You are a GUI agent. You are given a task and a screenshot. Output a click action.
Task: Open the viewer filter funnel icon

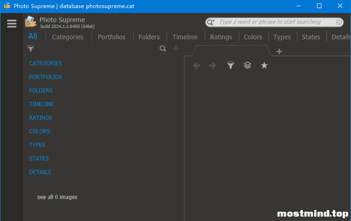pyautogui.click(x=230, y=65)
